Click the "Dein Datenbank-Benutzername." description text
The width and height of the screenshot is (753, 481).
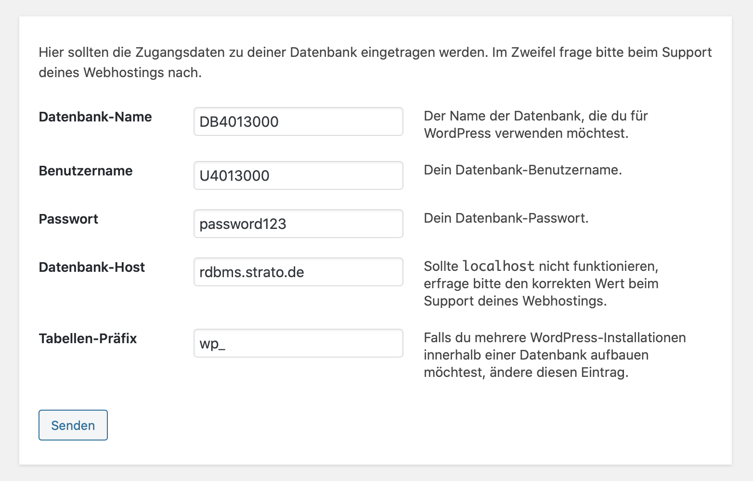[523, 170]
